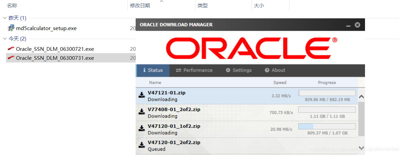Click the V77408-01_2of2.zip progress bar
The height and width of the screenshot is (155, 402).
327,110
